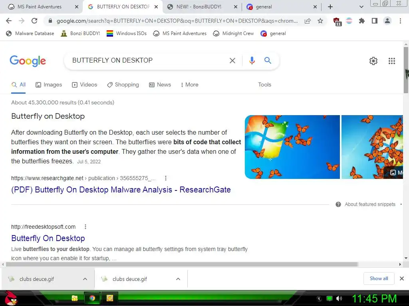
Task: Open Bonzi BUDDY! bookmark
Action: pos(80,33)
